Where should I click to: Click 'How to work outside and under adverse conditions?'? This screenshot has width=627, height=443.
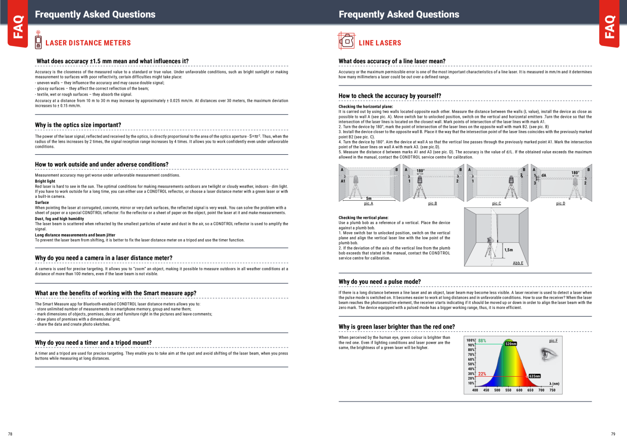click(x=102, y=164)
